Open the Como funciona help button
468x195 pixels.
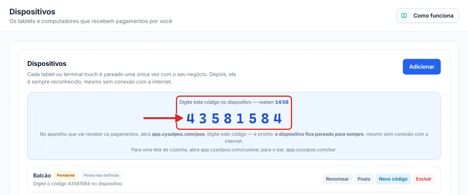[x=427, y=16]
